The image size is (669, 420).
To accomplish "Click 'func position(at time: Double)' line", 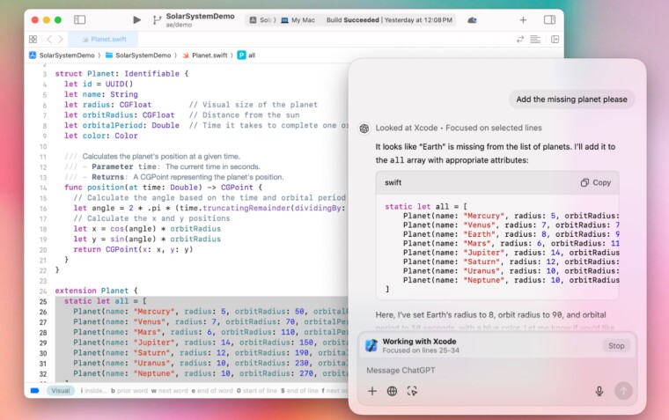I will 164,188.
